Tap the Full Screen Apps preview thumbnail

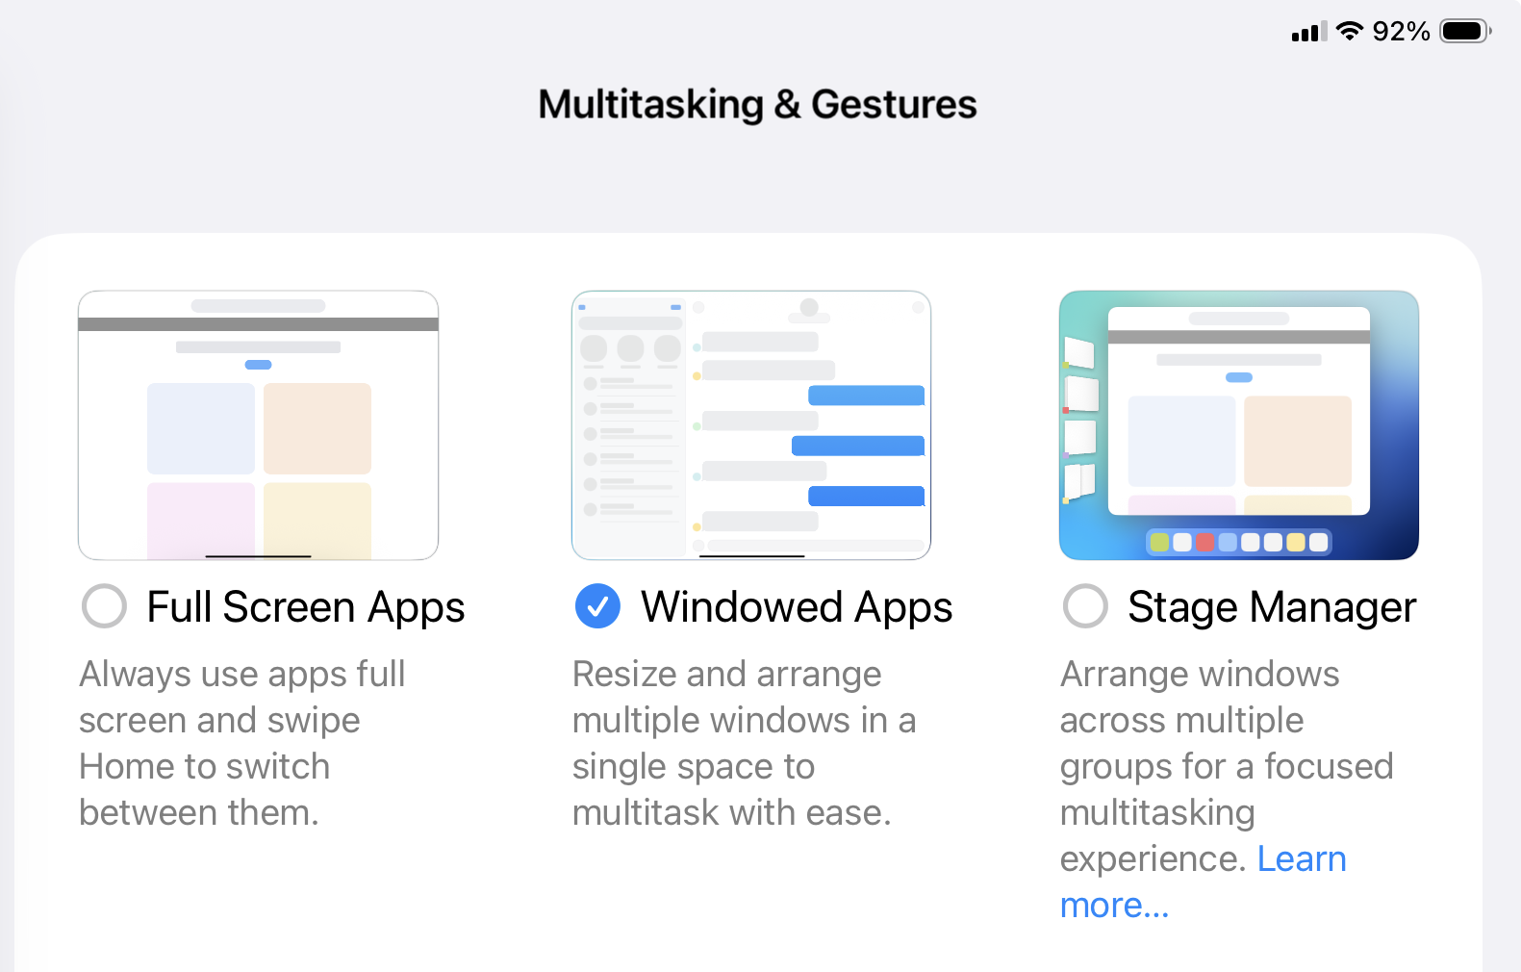point(258,425)
